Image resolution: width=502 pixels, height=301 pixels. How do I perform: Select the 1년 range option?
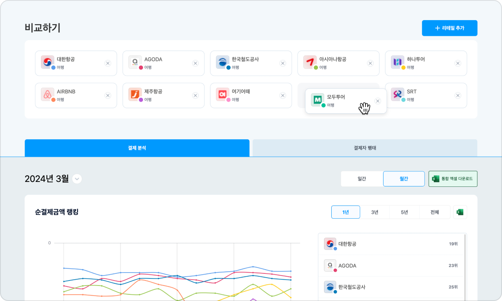[346, 212]
